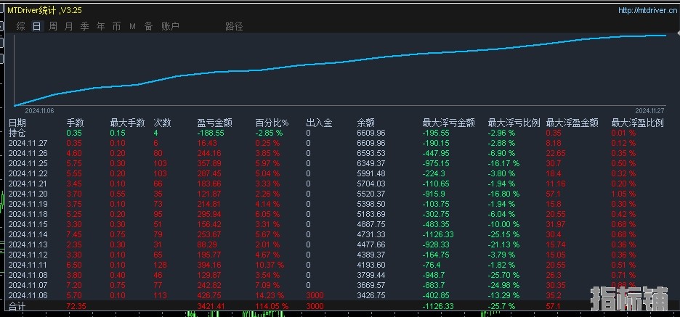
Task: Click the 最大浮盈比例 column header
Action: pyautogui.click(x=638, y=123)
